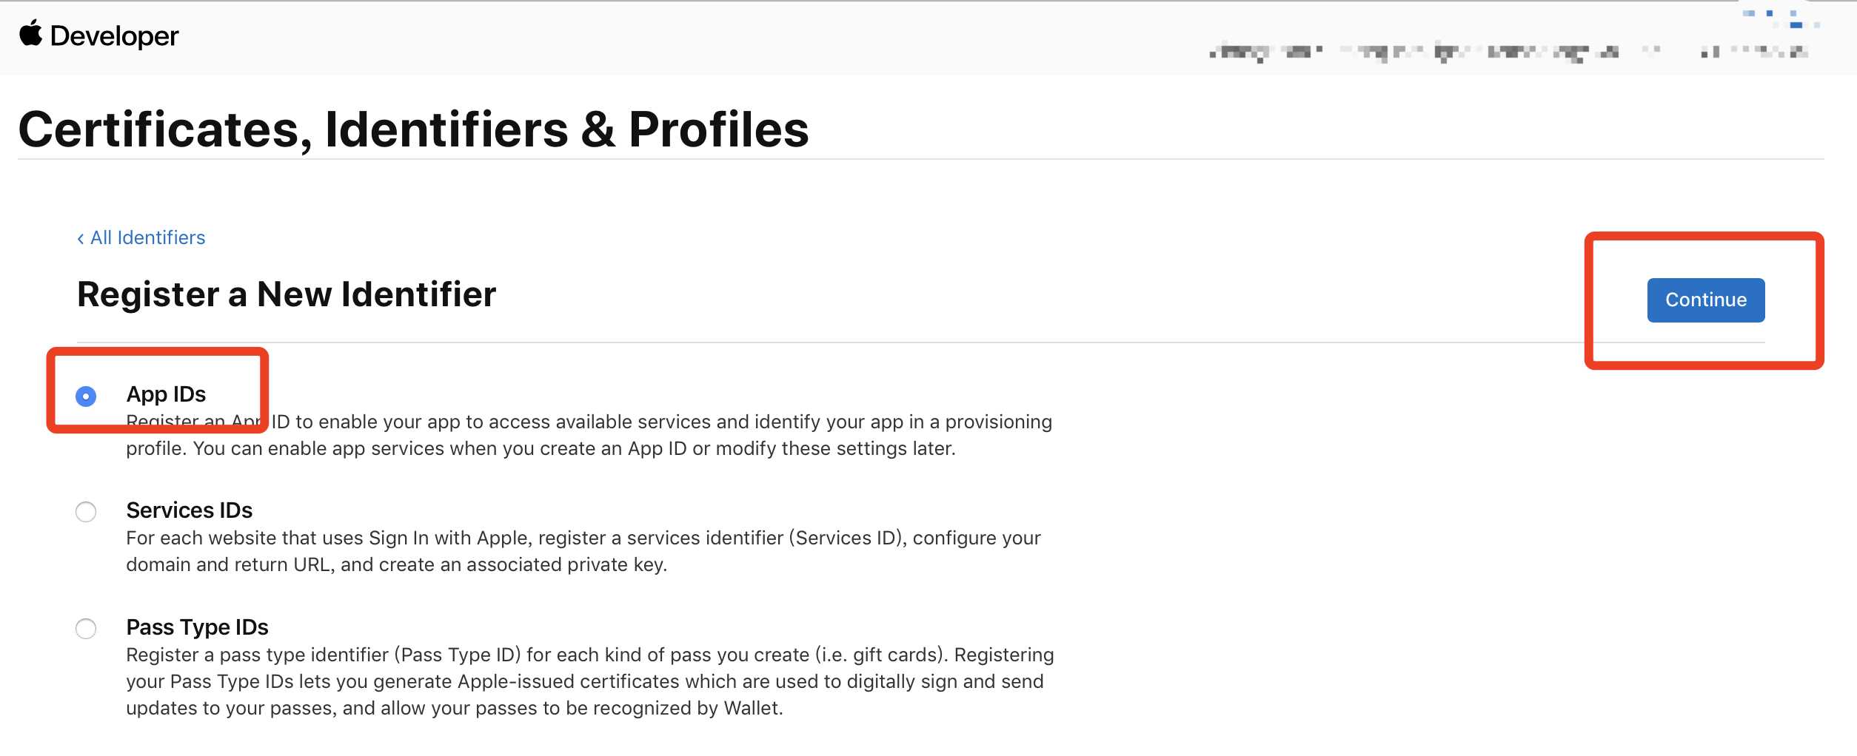The height and width of the screenshot is (756, 1857).
Task: Click the small blurred blue link in top-right corner
Action: pyautogui.click(x=1781, y=18)
